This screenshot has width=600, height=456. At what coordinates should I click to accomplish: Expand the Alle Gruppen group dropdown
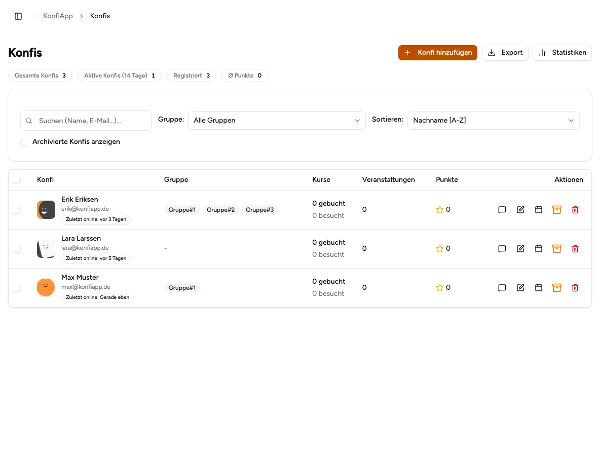(x=277, y=121)
